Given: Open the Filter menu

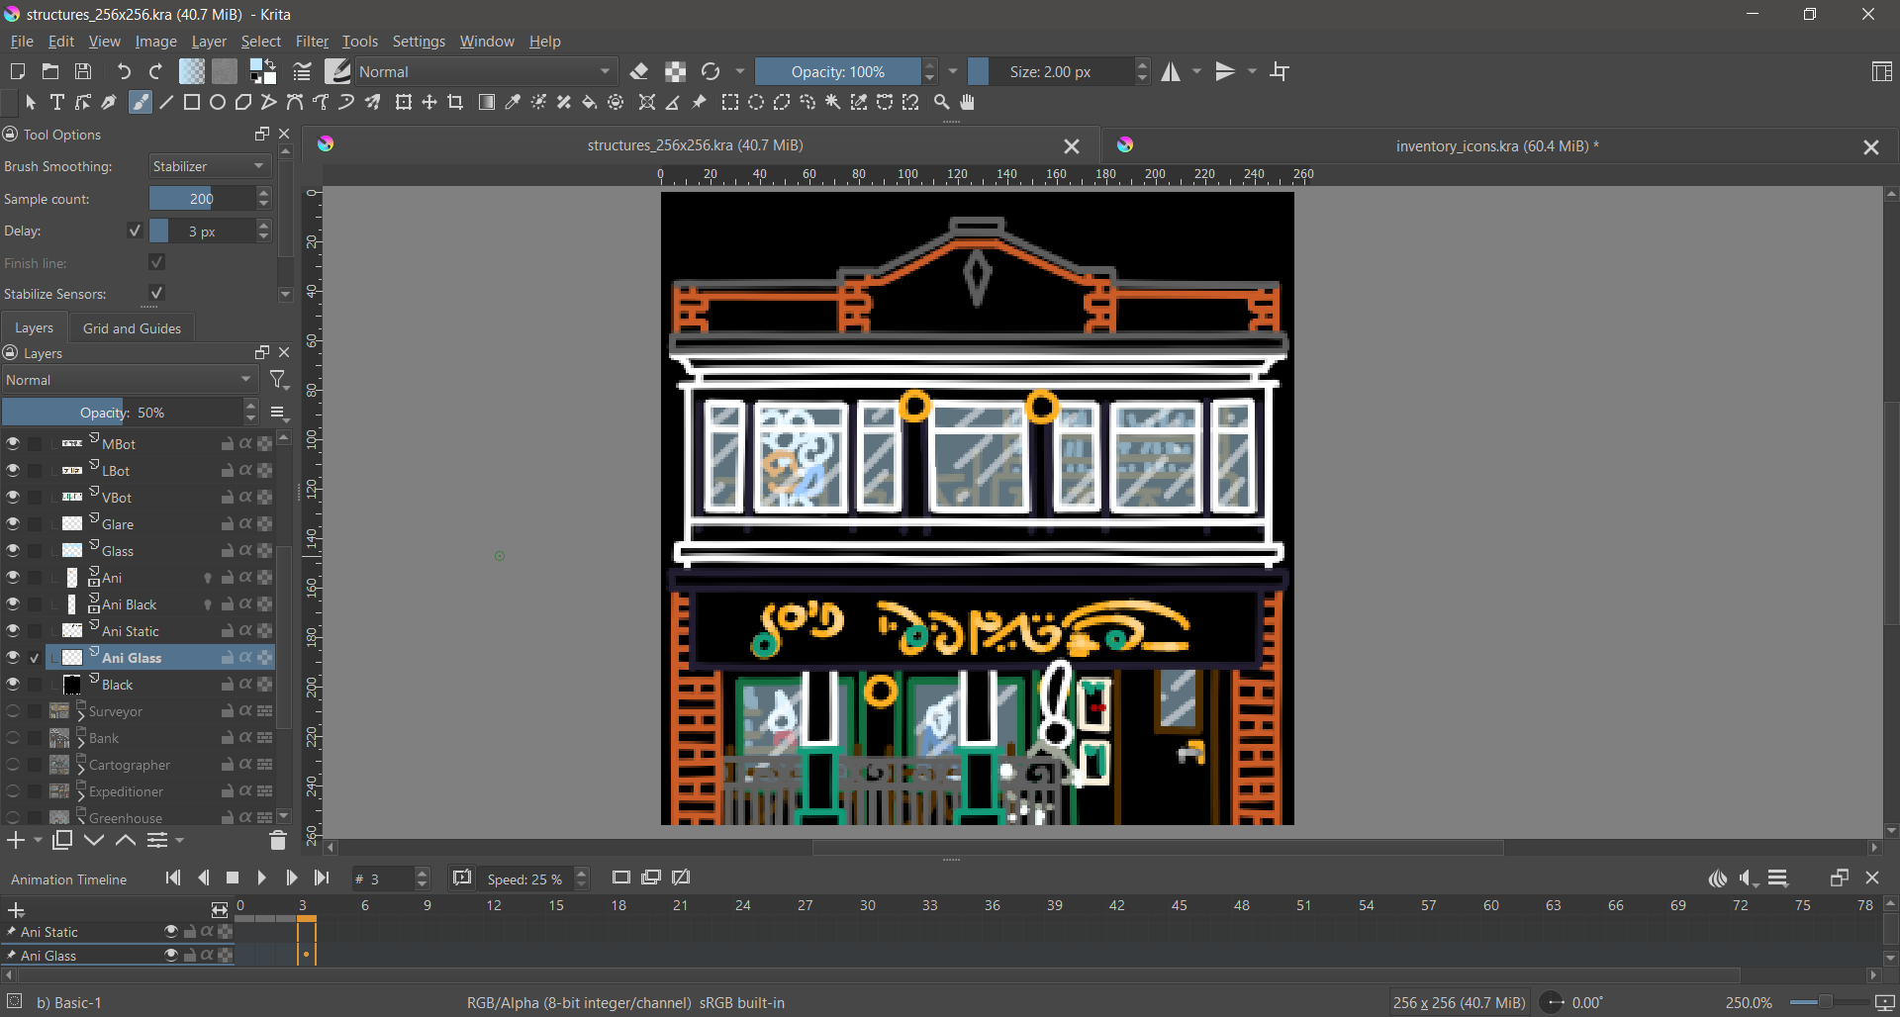Looking at the screenshot, I should (x=311, y=42).
